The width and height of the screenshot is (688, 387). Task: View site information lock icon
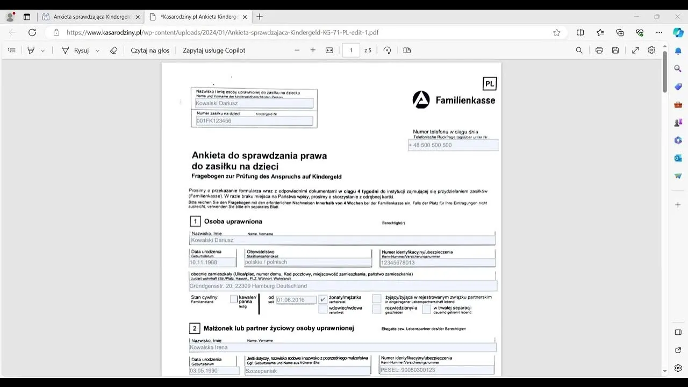(56, 32)
